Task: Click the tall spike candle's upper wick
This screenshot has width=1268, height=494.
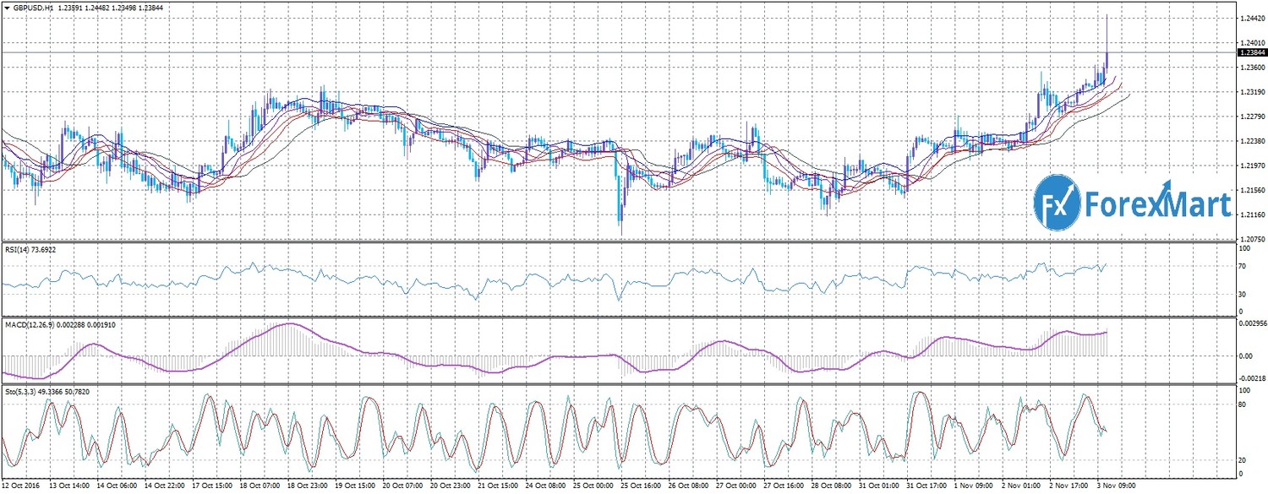Action: tap(1107, 30)
